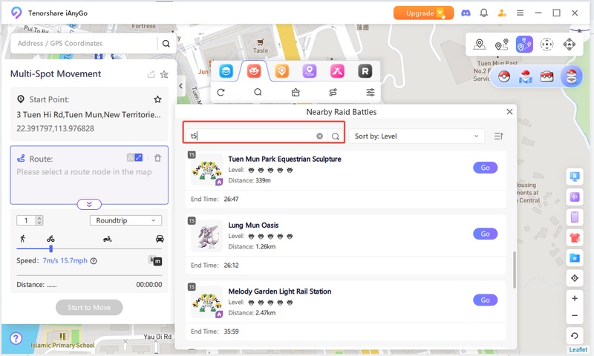Collapse the left side panel arrow
The image size is (594, 356).
[181, 86]
